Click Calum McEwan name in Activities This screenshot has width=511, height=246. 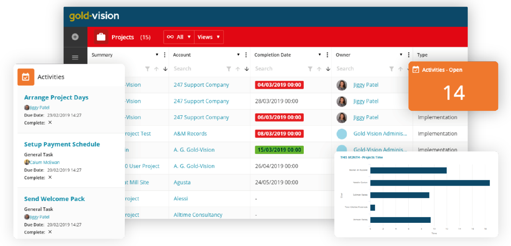coord(45,162)
